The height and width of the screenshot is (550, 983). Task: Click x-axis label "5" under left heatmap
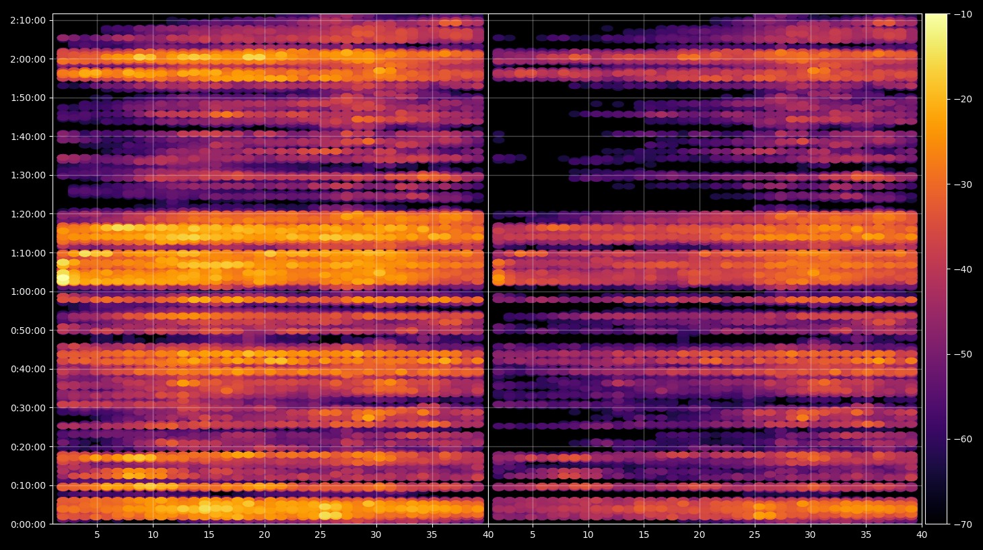click(97, 535)
